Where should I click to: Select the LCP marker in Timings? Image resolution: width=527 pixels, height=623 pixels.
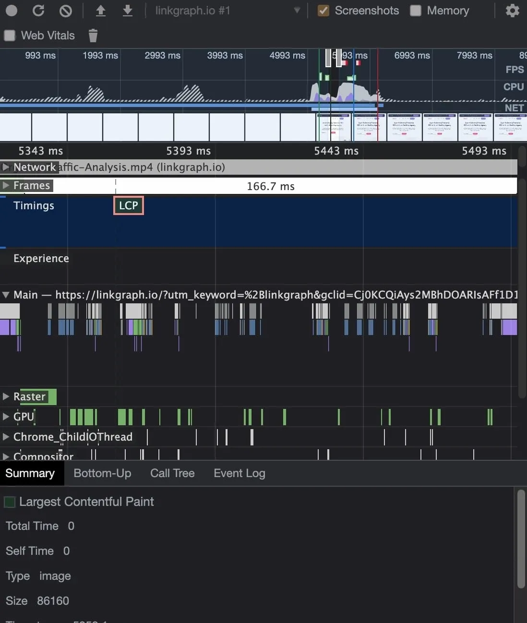(x=129, y=205)
